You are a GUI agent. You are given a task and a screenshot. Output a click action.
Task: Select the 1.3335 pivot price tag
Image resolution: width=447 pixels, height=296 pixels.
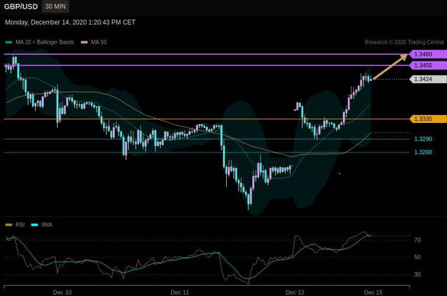[x=428, y=119]
